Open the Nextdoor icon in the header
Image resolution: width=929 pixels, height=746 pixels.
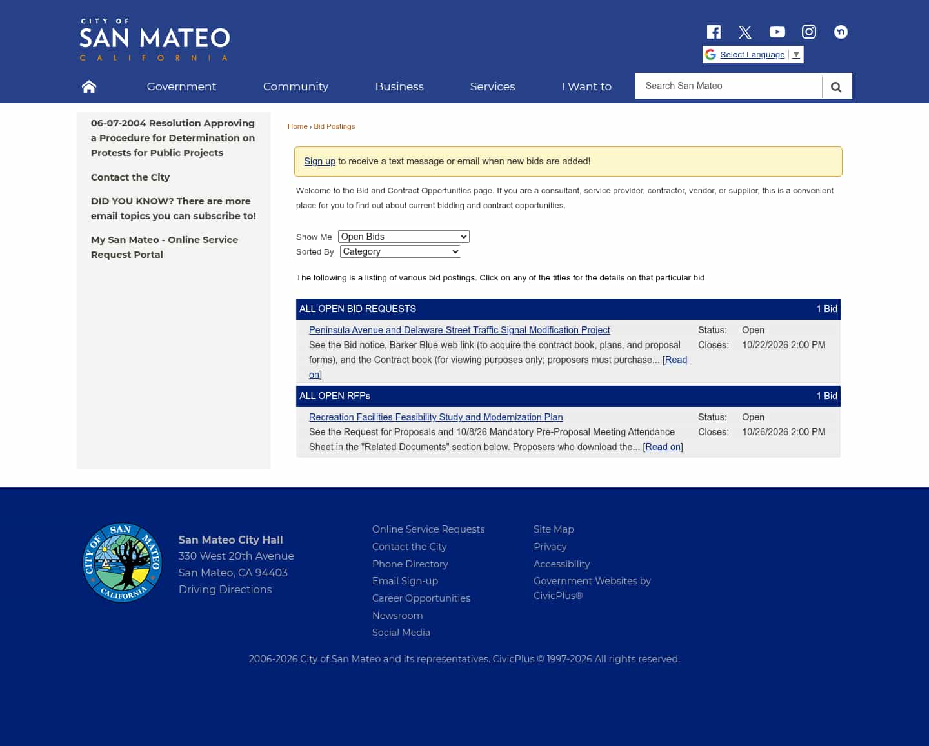click(x=841, y=32)
